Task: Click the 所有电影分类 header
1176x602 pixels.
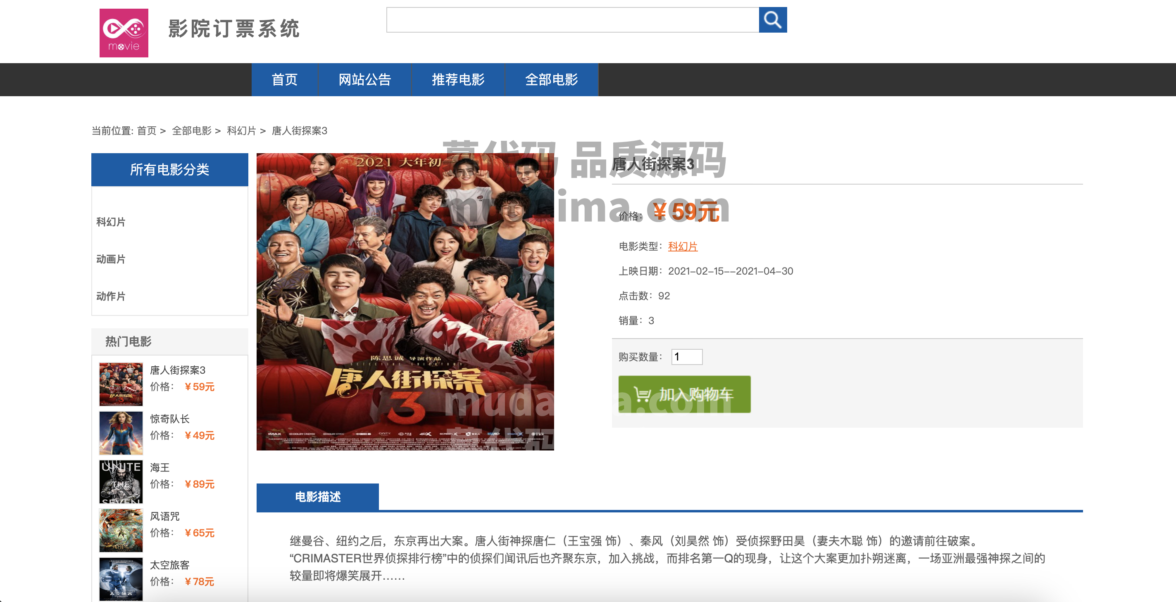Action: click(x=170, y=170)
